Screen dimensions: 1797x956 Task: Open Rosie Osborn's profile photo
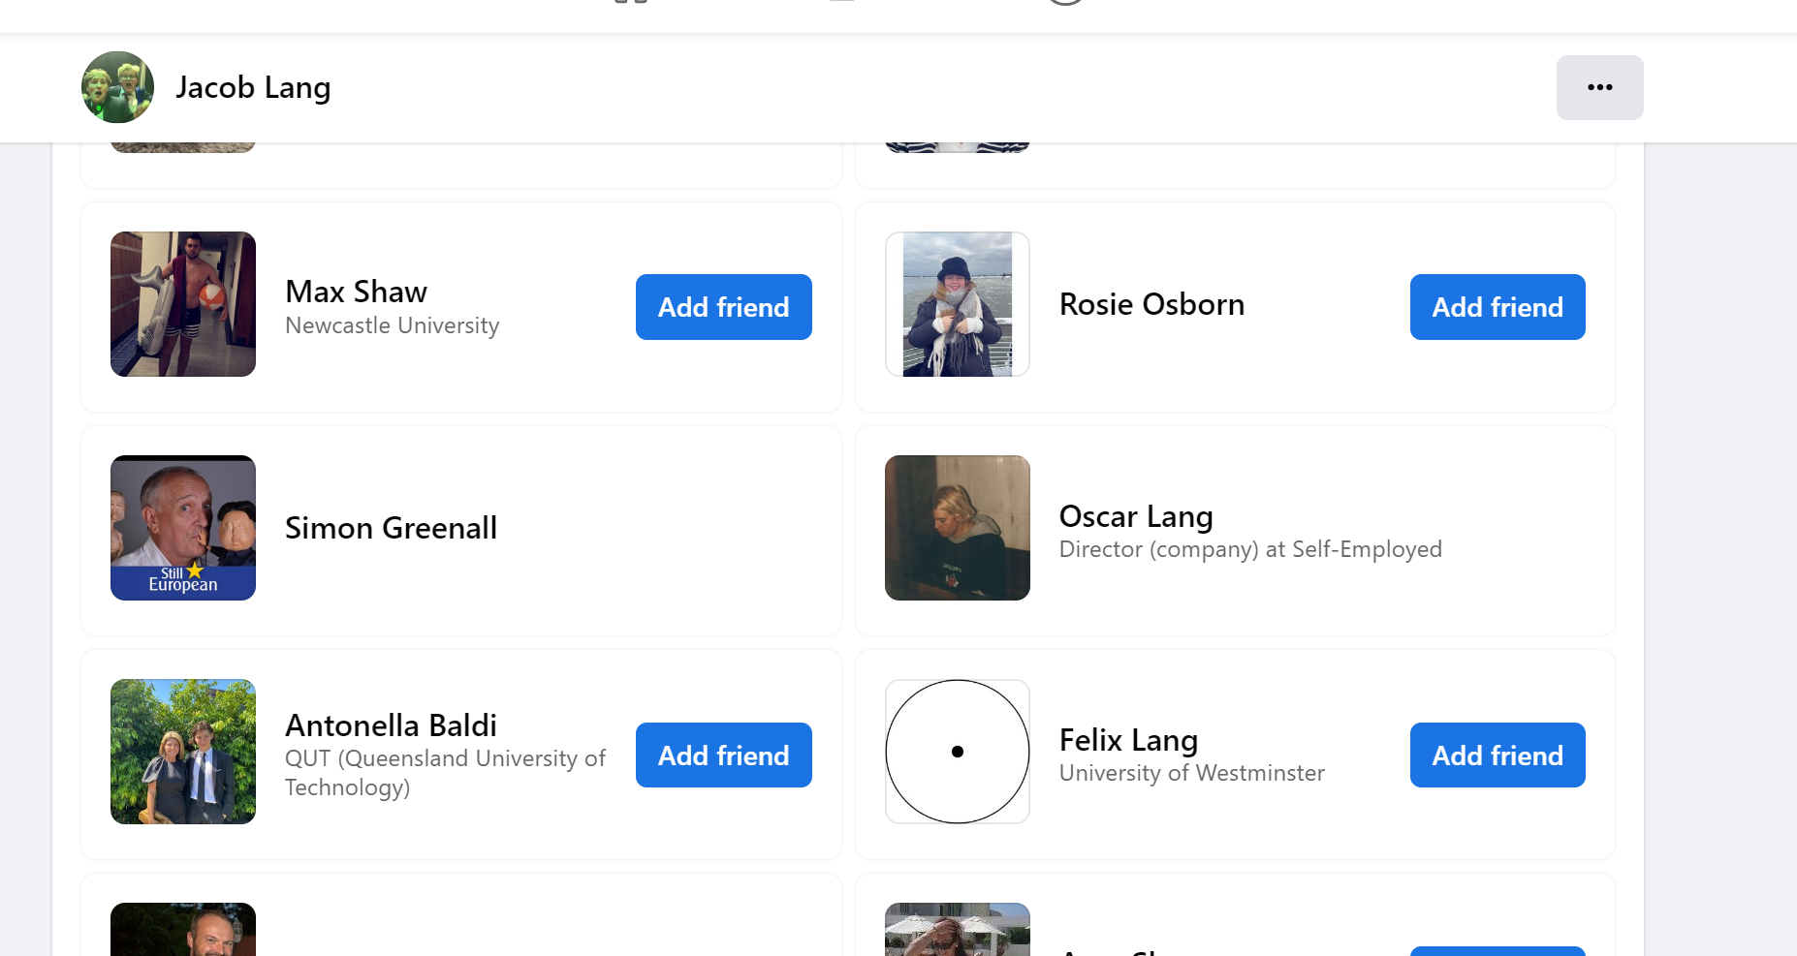click(958, 304)
